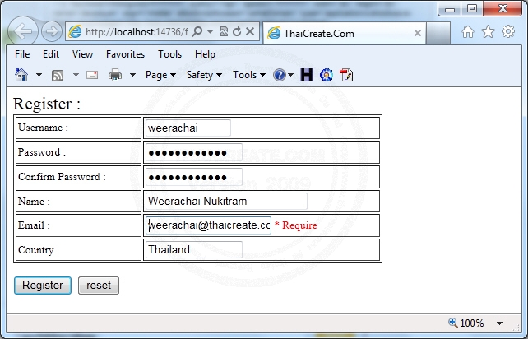Click the 'Register :' heading

(x=47, y=104)
